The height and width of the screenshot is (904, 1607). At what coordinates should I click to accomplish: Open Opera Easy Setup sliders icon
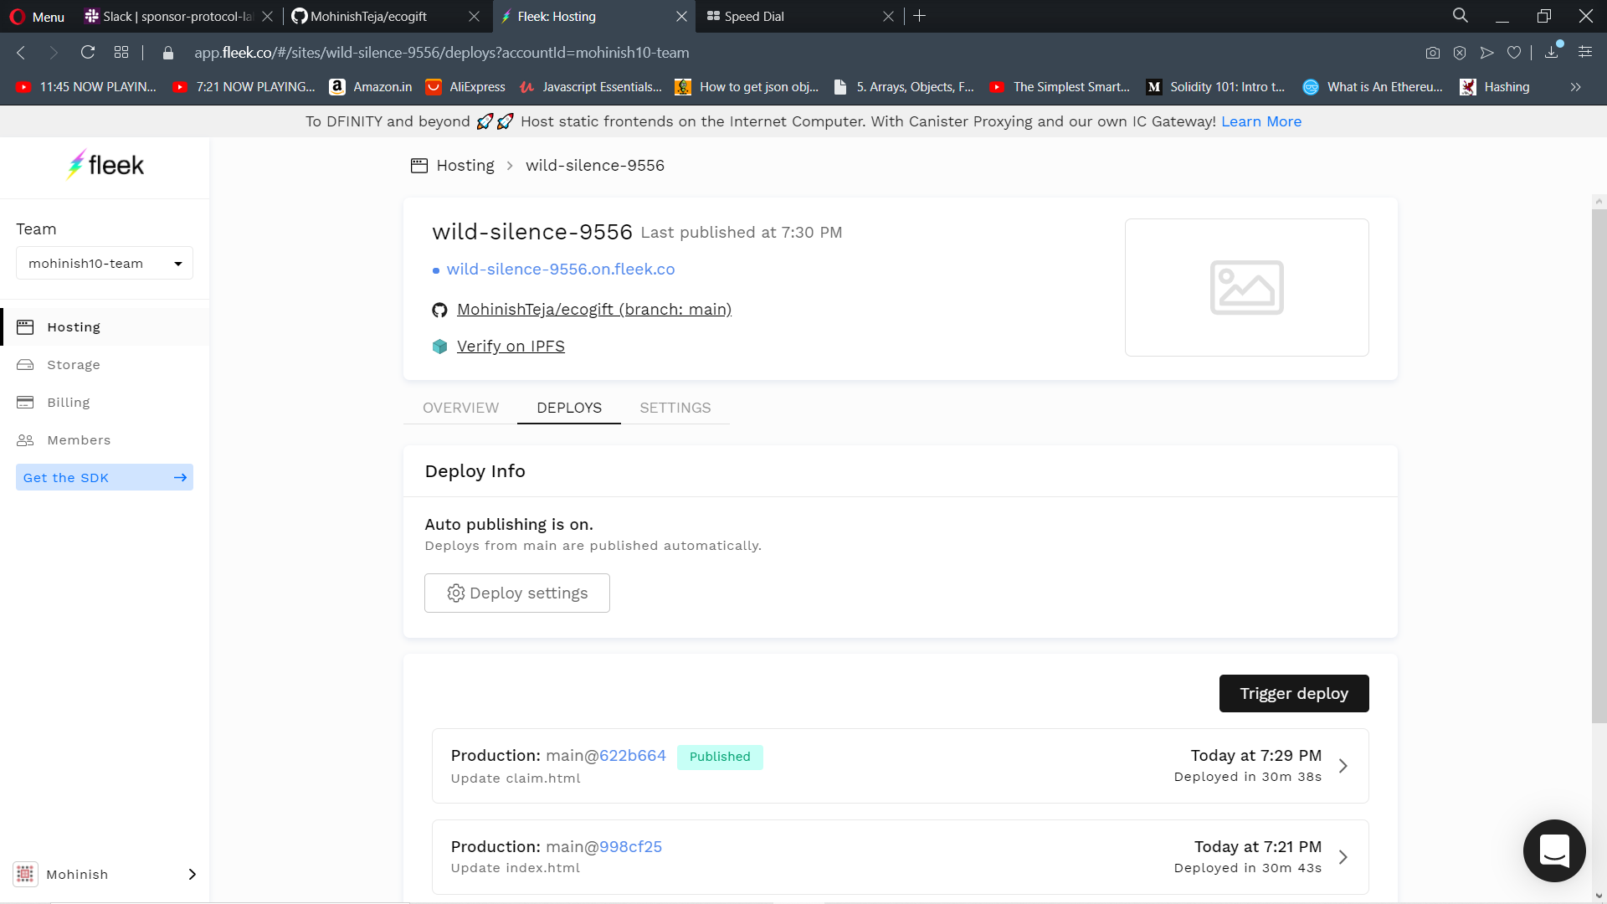point(1585,53)
